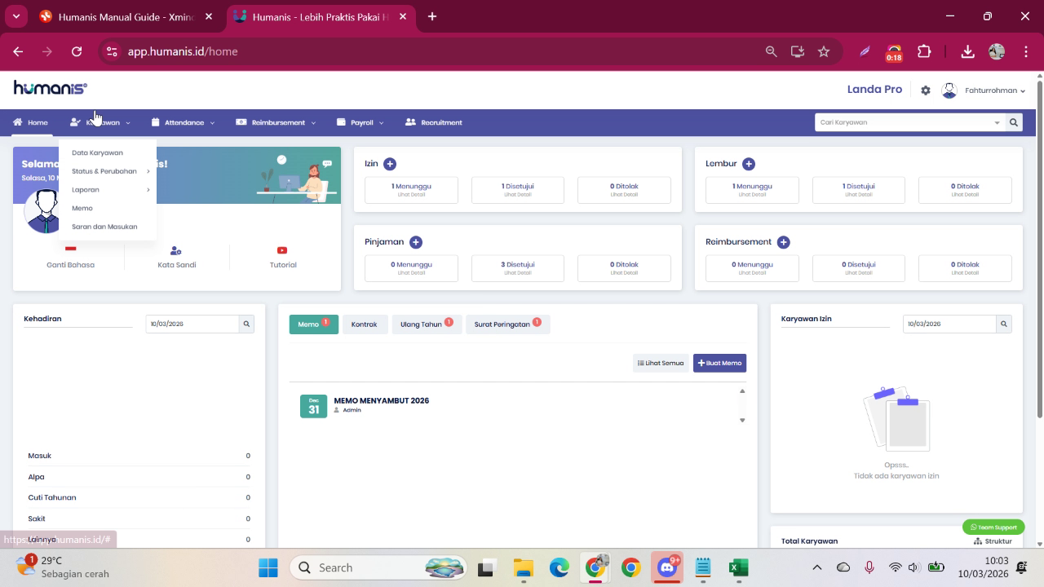Go back to the previous page
Image resolution: width=1044 pixels, height=587 pixels.
click(18, 51)
